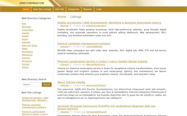Click the Search button
The height and width of the screenshot is (116, 187).
click(x=47, y=85)
